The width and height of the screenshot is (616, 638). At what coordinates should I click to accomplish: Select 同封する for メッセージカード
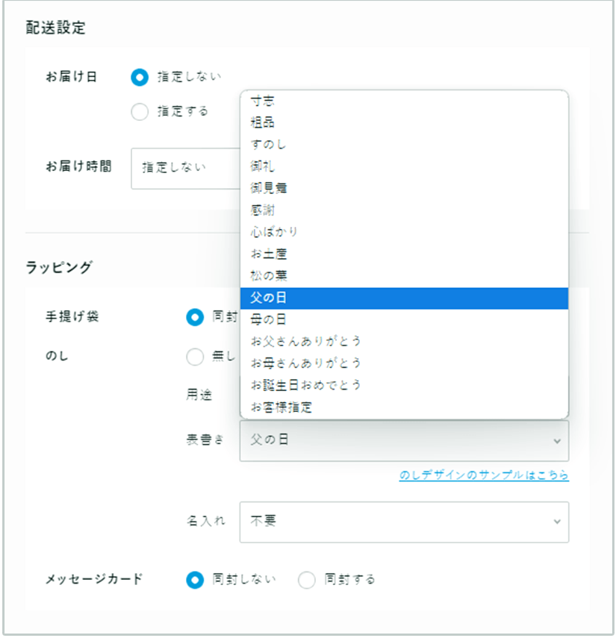[x=306, y=580]
